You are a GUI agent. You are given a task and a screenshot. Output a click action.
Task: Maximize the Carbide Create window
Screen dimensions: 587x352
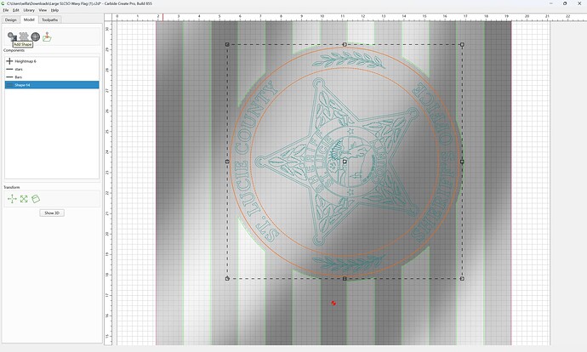click(565, 3)
